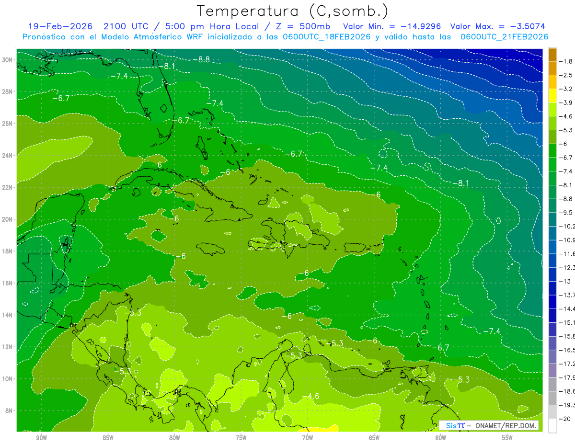Click the -8.8 contour label on the map
Screen dimensions: 575x444
(x=201, y=59)
